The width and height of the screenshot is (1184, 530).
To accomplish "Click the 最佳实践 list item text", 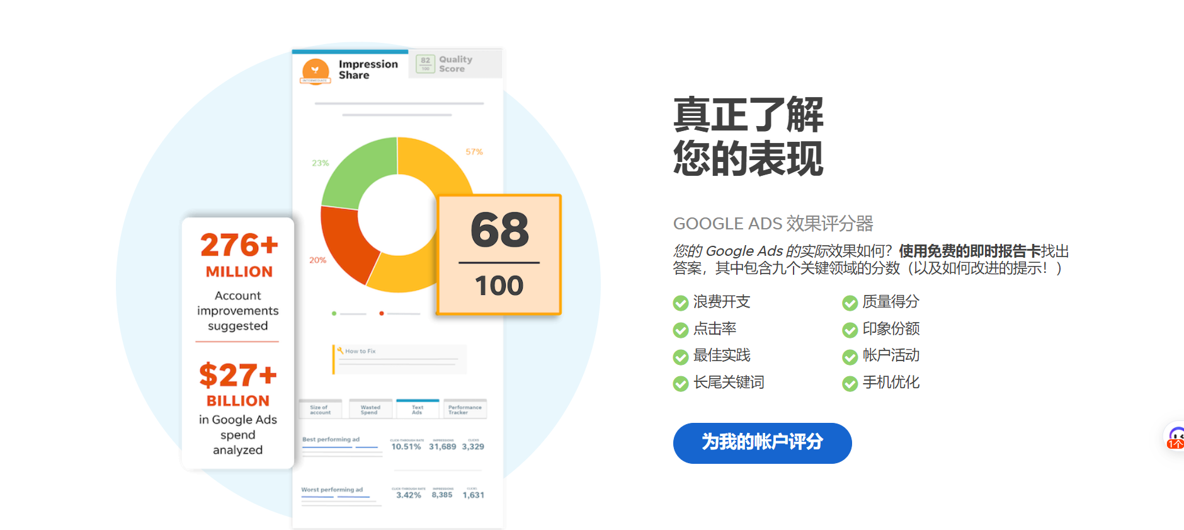I will tap(722, 355).
